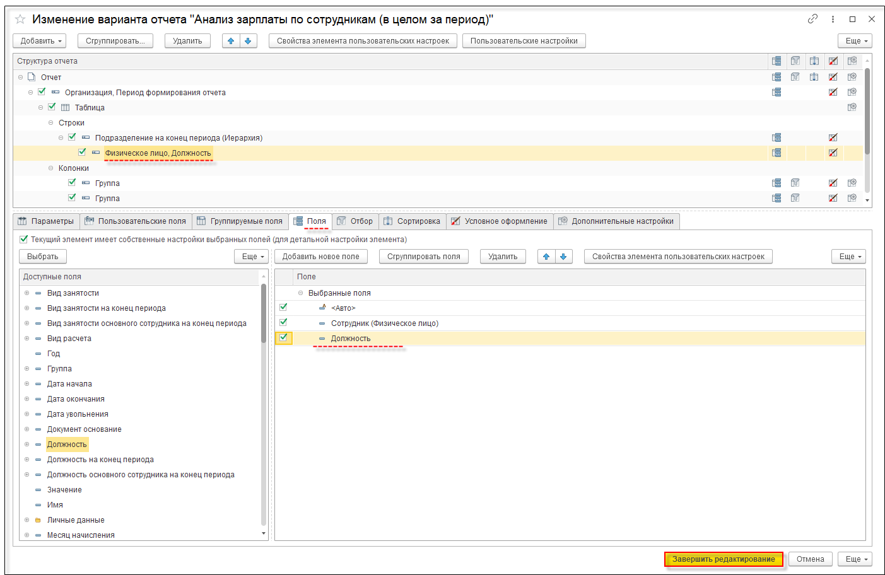Move structure element up, arrow beside top Удалить

click(231, 41)
